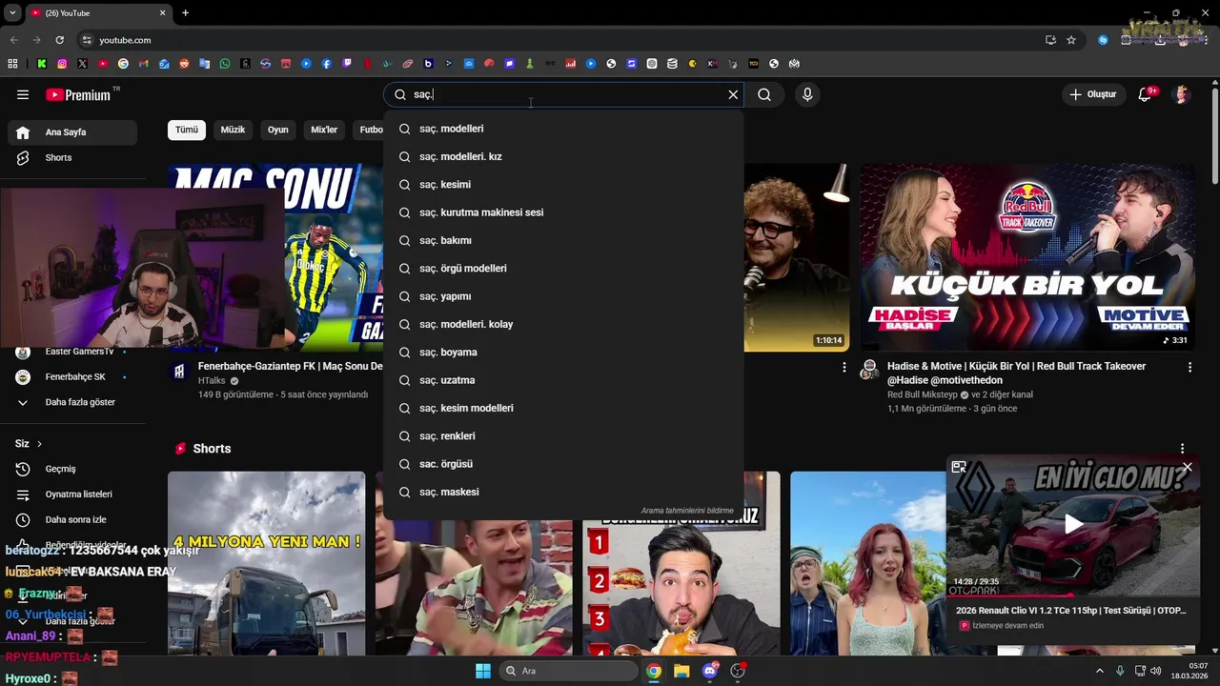Image resolution: width=1220 pixels, height=686 pixels.
Task: Open "4 MİLYONA YENİ MAN" Short
Action: click(x=266, y=563)
